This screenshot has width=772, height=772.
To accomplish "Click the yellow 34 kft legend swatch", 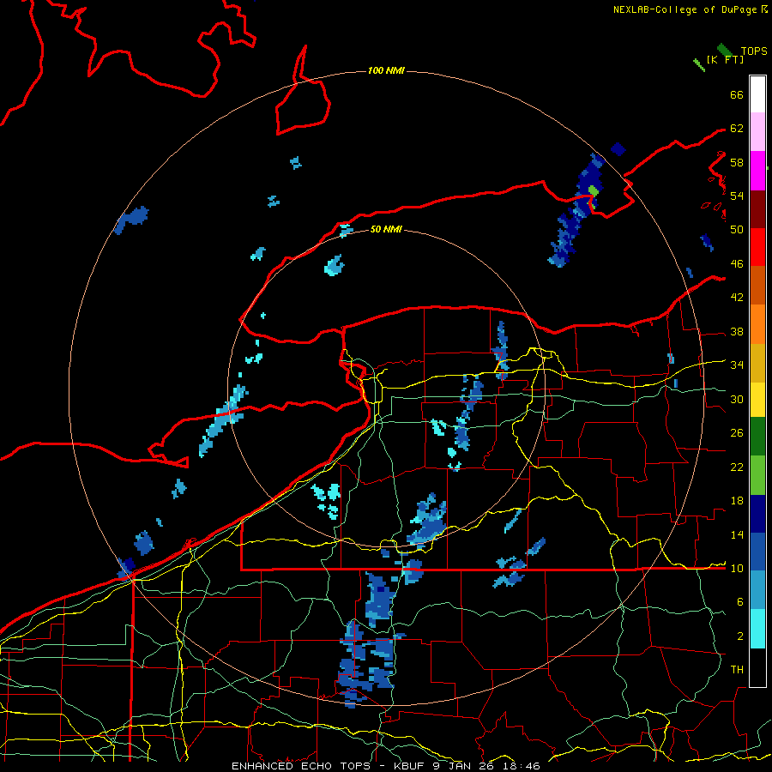I will [757, 400].
